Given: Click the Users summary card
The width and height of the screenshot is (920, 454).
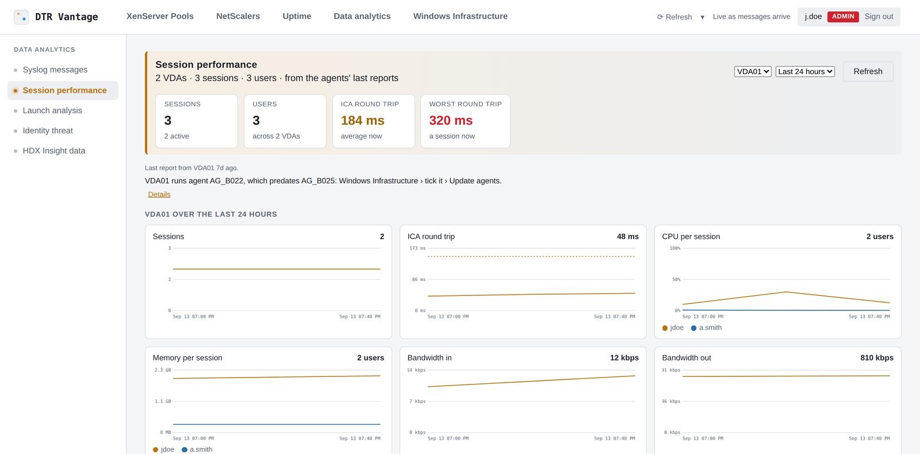Looking at the screenshot, I should [x=285, y=121].
